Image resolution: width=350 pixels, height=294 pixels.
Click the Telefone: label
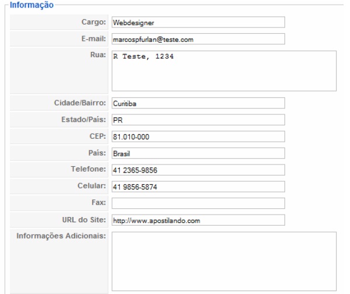pyautogui.click(x=88, y=169)
